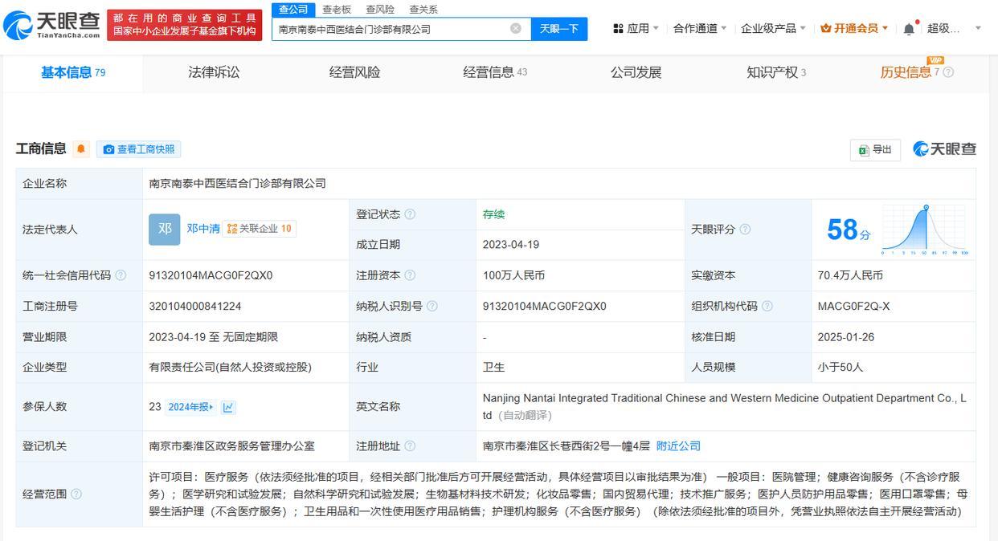Click the 查看工商快照 button
The image size is (998, 541).
139,149
